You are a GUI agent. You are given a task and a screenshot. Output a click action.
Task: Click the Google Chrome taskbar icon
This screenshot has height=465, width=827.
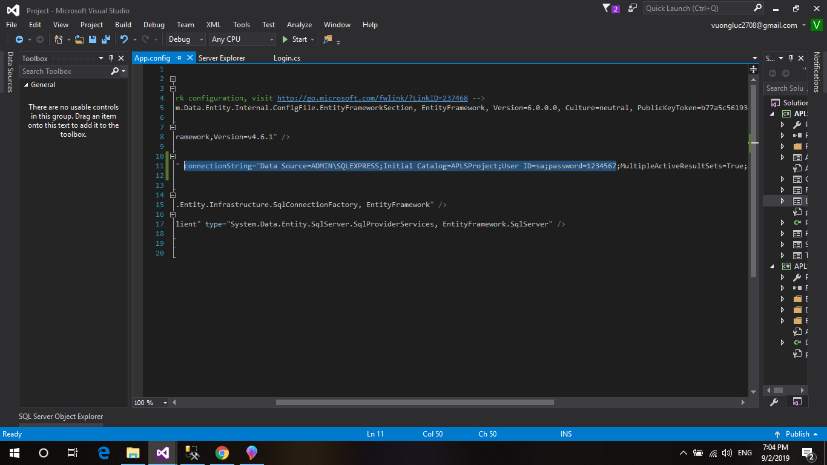(x=222, y=453)
